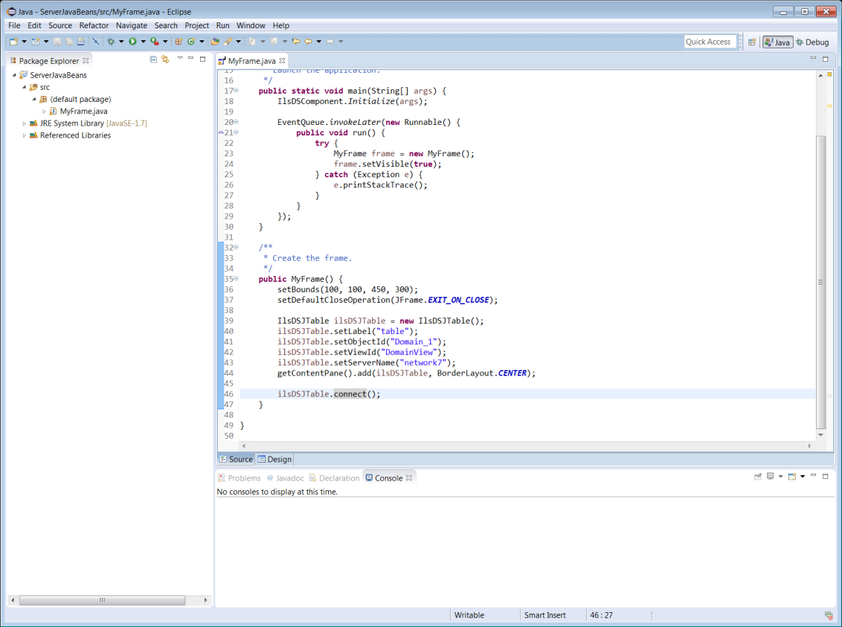This screenshot has width=842, height=627.
Task: Click the green Run button in toolbar
Action: click(132, 42)
